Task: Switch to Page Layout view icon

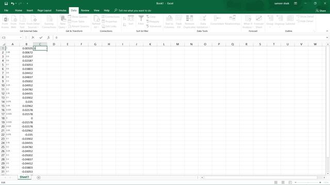Action: [283, 182]
